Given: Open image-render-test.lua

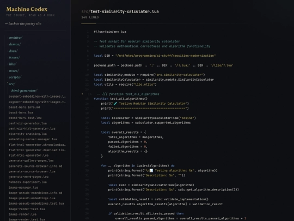Looking at the screenshot, I should [x=27, y=209].
